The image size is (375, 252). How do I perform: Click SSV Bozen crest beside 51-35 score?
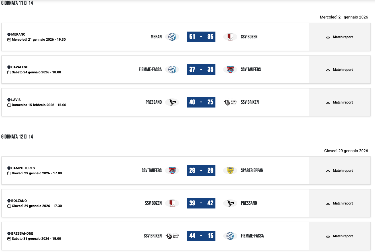230,37
